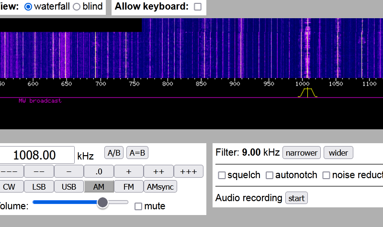383x227 pixels.
Task: Click the 700 mark on the frequency scale
Action: pyautogui.click(x=101, y=84)
